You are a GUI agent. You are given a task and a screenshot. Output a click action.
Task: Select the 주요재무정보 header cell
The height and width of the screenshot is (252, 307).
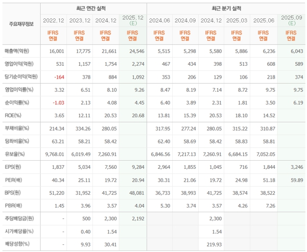coord(21,24)
